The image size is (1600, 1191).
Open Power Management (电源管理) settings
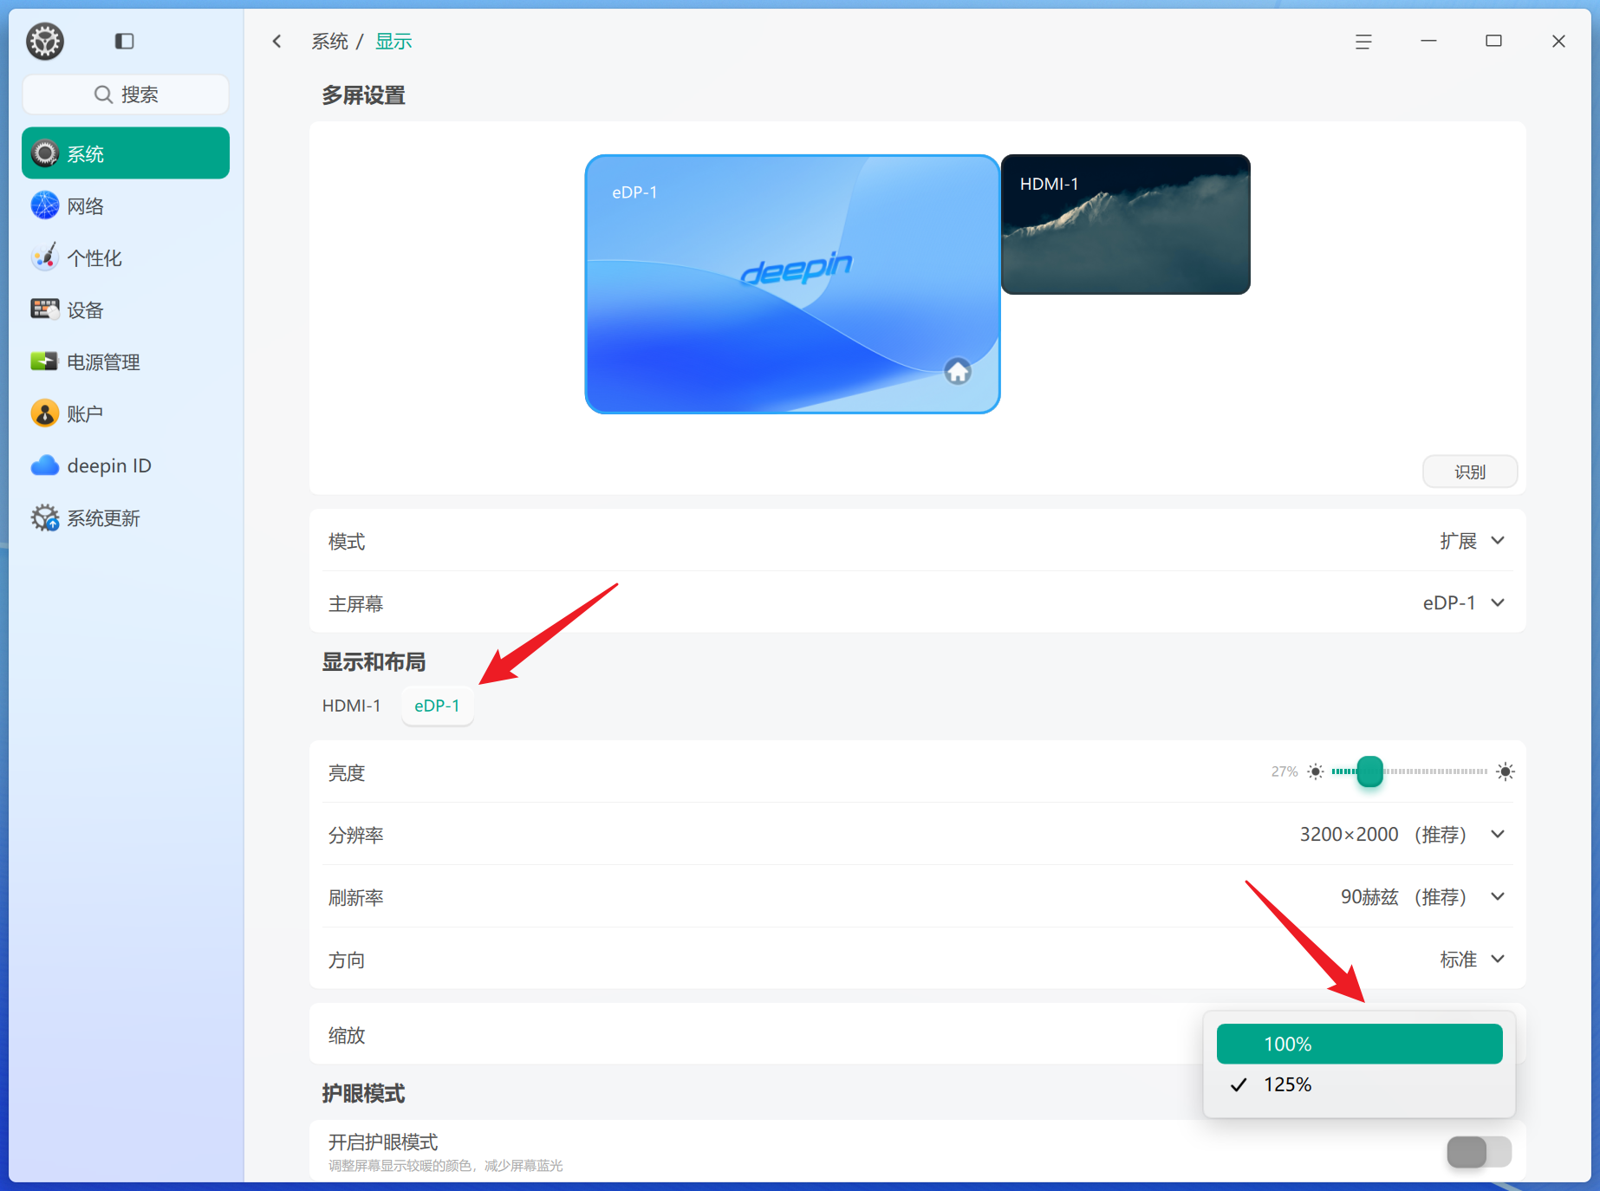126,361
